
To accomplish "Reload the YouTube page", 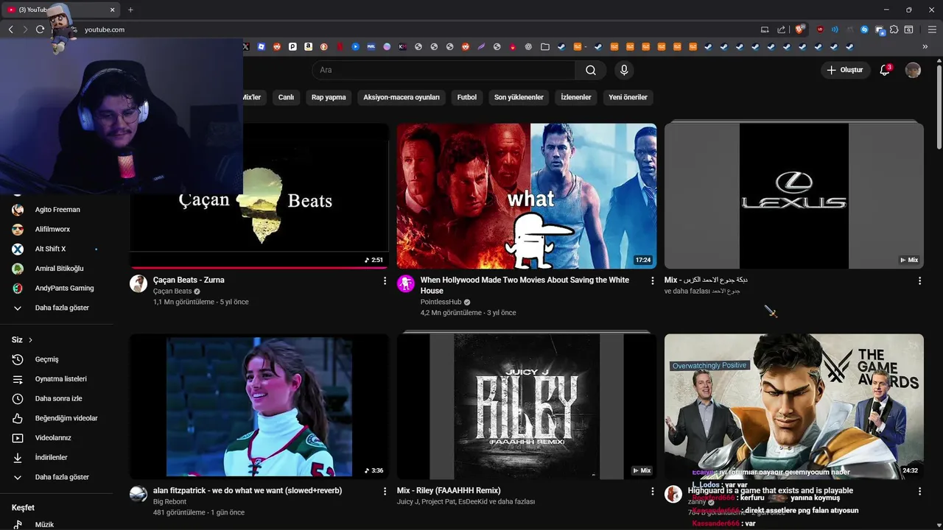I will point(40,29).
